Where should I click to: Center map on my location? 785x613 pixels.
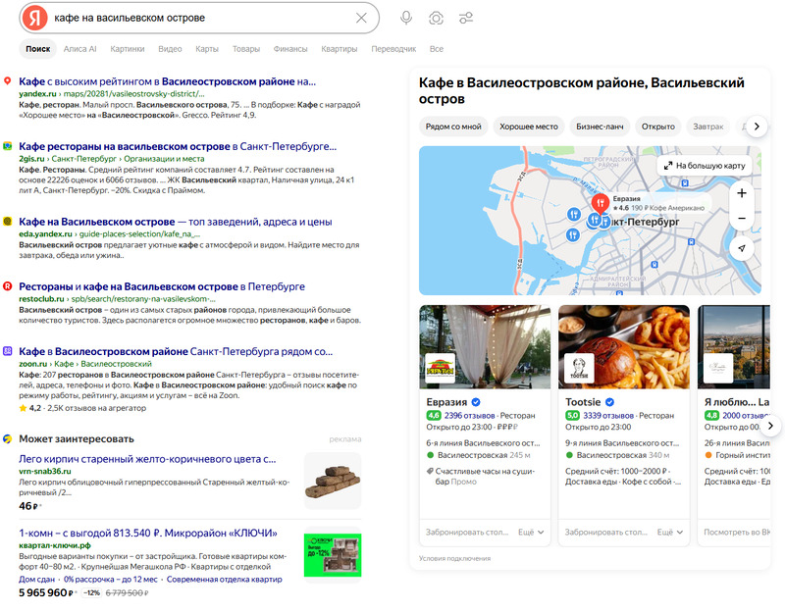click(742, 248)
